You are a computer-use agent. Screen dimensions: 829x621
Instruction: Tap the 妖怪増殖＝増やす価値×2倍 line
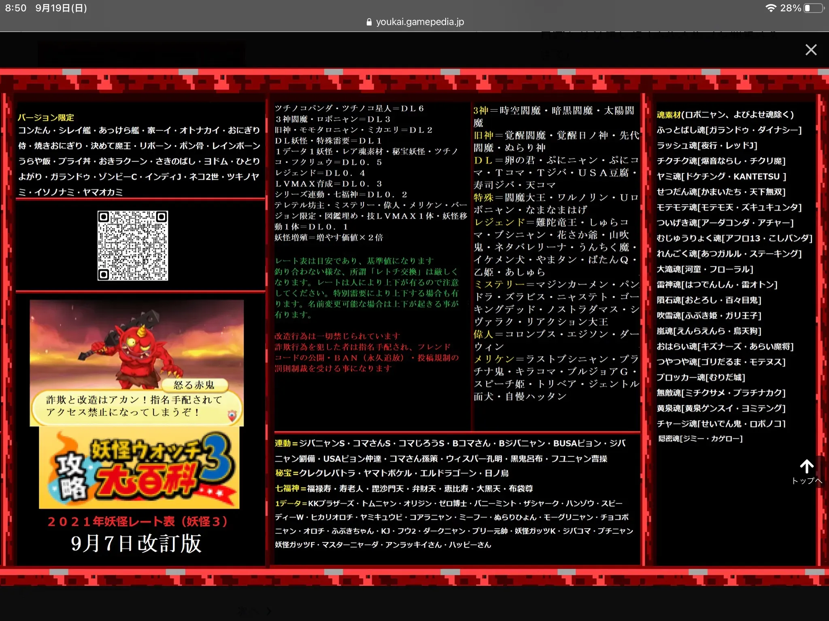329,237
